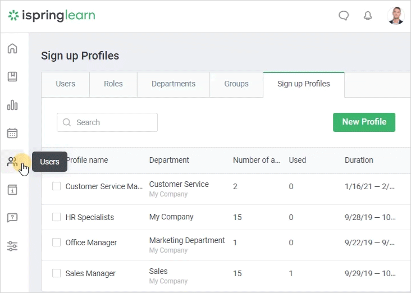Open the Users icon in sidebar

[x=12, y=162]
